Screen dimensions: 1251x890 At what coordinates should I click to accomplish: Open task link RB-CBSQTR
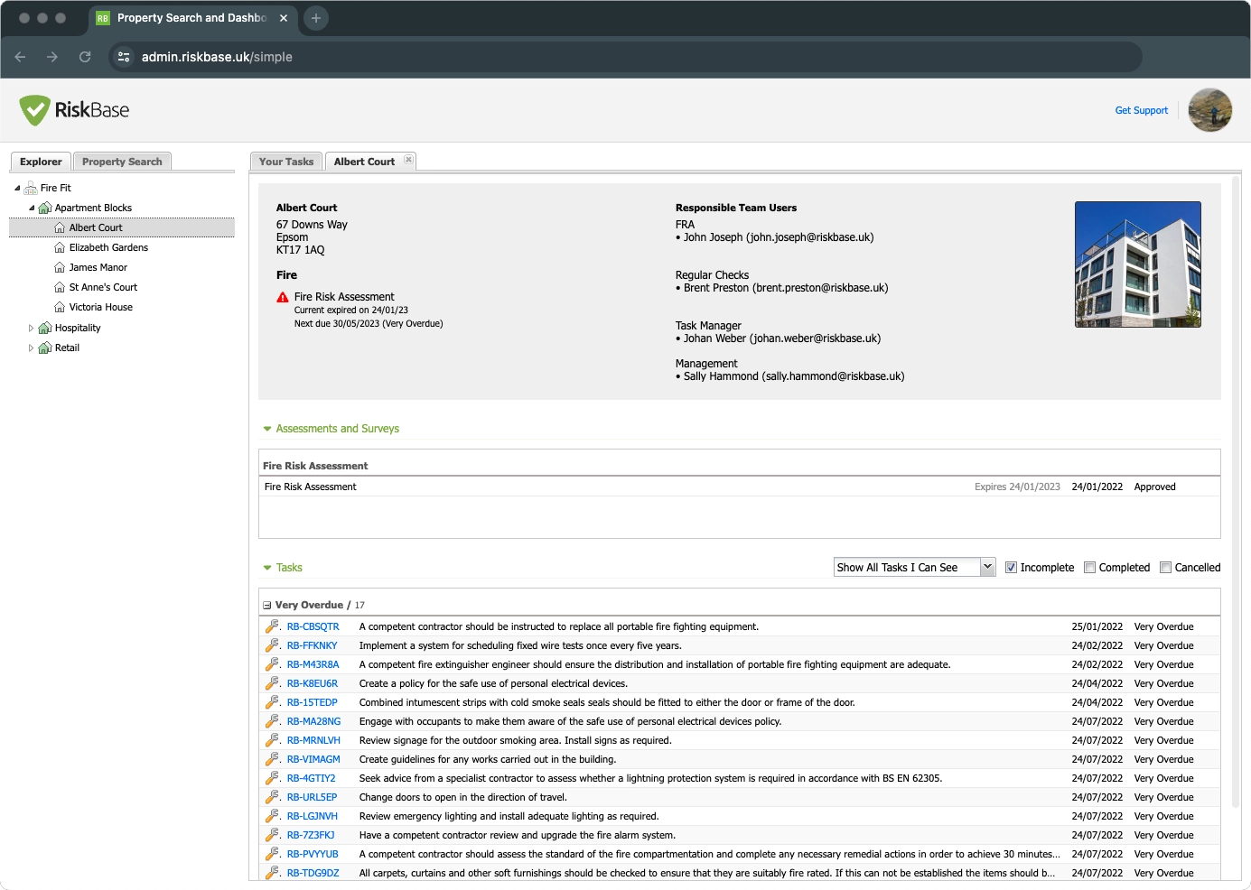click(313, 626)
